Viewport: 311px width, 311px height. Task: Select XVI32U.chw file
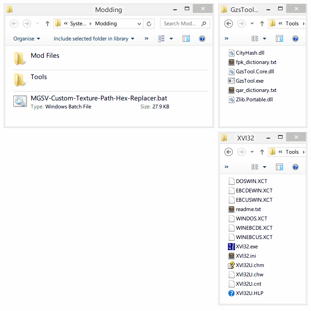[246, 274]
